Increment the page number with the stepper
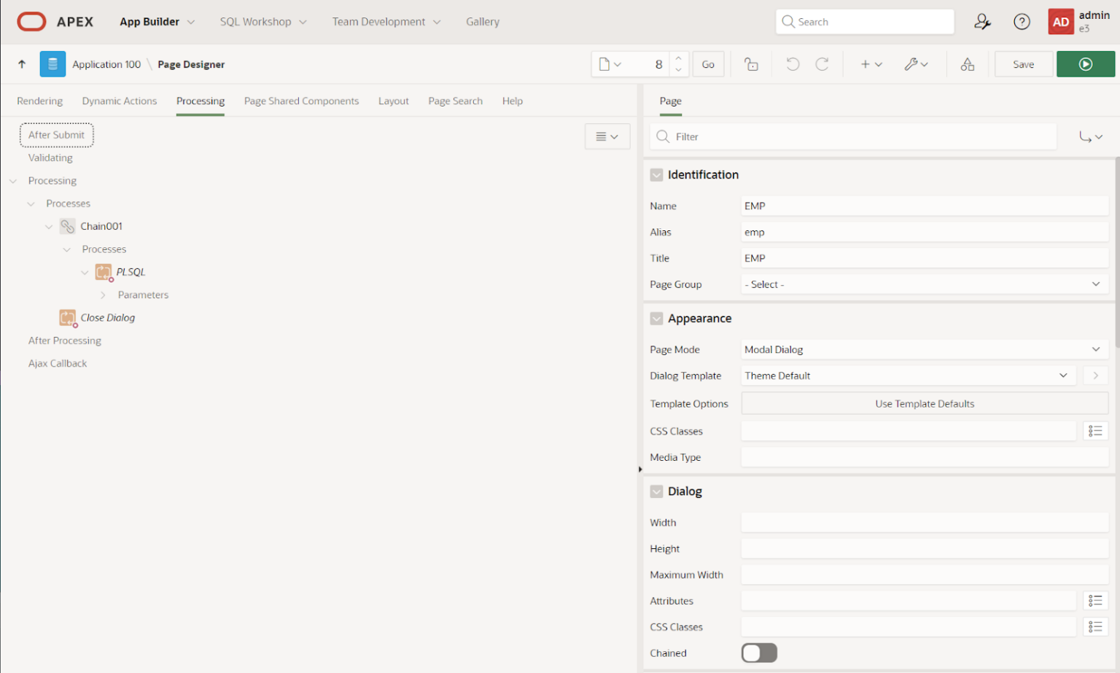Image resolution: width=1120 pixels, height=673 pixels. pyautogui.click(x=678, y=59)
